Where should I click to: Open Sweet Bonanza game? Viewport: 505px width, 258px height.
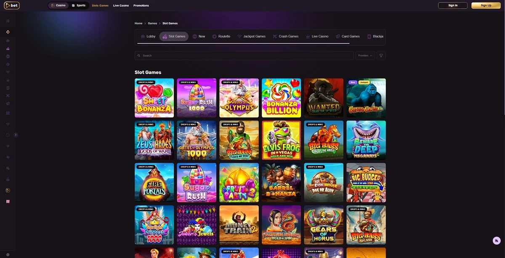coord(154,98)
